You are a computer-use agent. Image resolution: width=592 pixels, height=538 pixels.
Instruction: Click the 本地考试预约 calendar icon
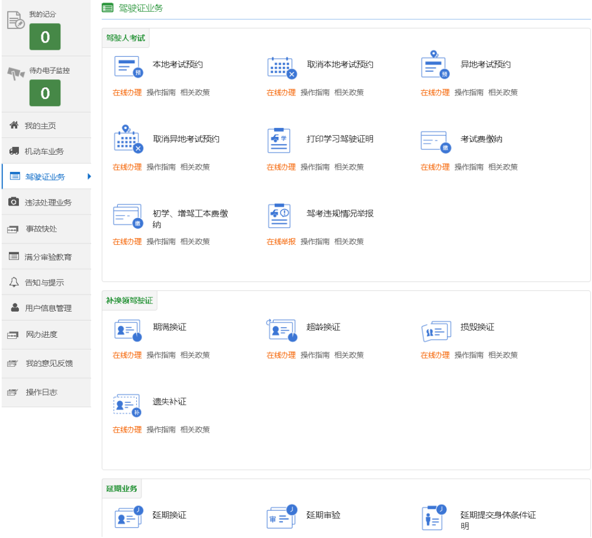click(128, 66)
